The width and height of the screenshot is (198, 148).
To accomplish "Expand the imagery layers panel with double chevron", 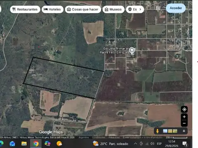I will 184,131.
